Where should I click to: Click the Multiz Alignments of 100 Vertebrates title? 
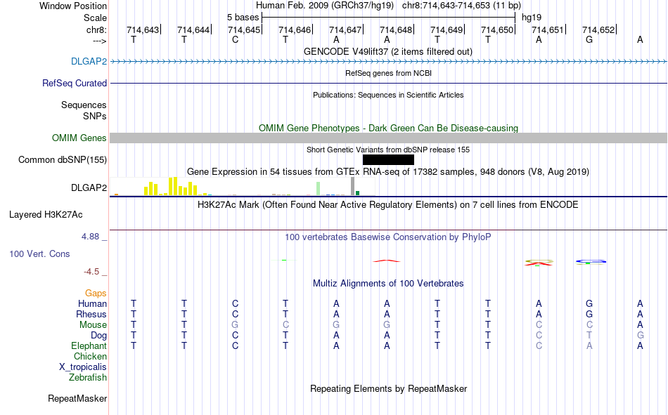click(388, 284)
